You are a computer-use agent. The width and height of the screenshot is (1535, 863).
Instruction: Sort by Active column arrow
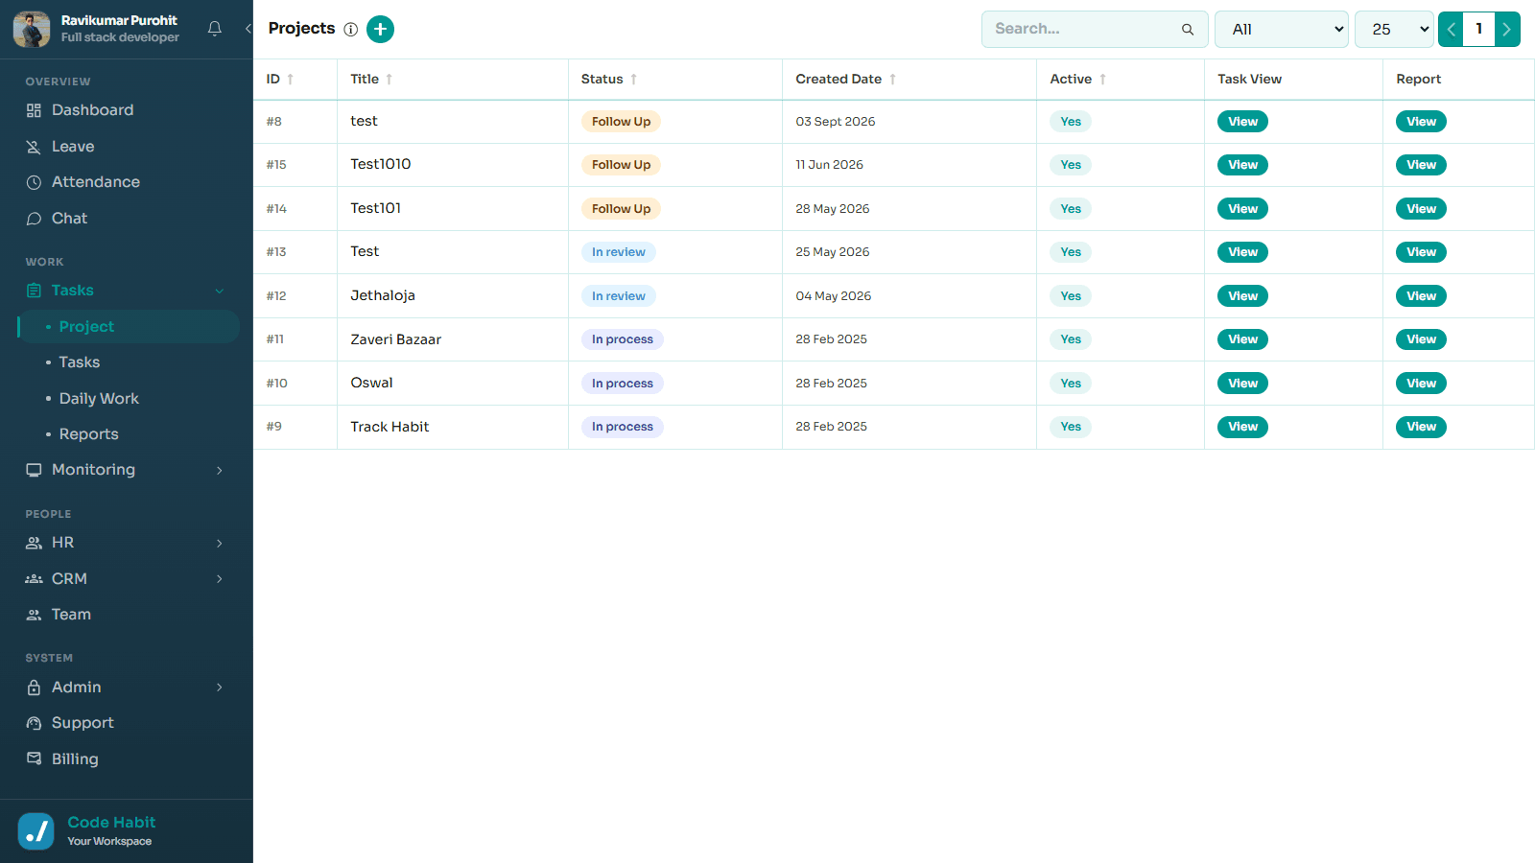(x=1103, y=80)
